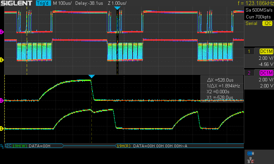Click the USB storage status icon

point(251,153)
